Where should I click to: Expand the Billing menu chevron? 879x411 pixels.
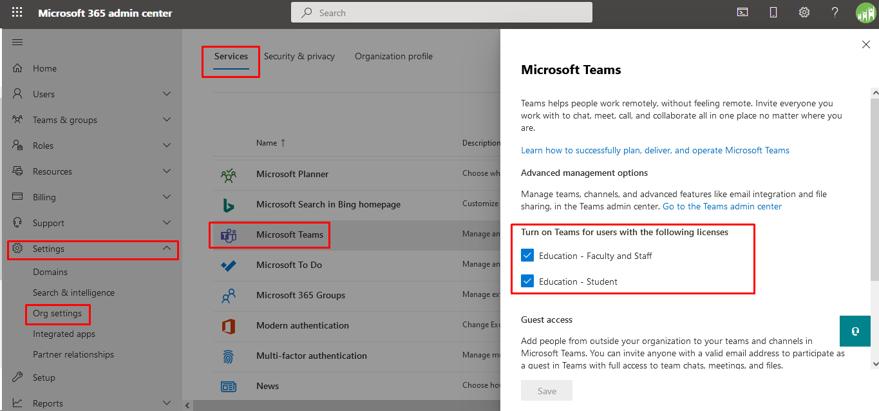coord(167,197)
